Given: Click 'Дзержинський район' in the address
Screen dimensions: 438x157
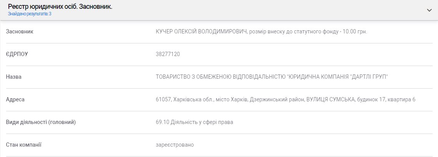Looking at the screenshot, I should [x=276, y=99].
